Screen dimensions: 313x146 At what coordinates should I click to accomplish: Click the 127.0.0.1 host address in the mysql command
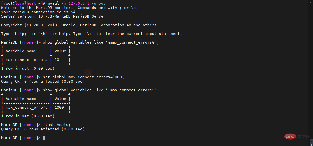(79, 3)
